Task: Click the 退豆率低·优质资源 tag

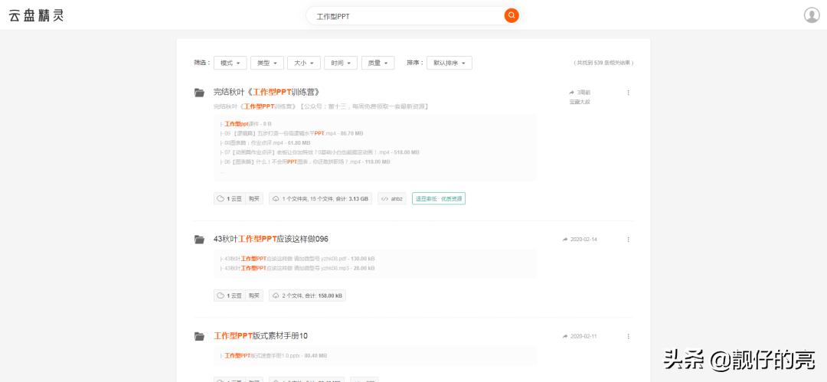Action: coord(438,198)
